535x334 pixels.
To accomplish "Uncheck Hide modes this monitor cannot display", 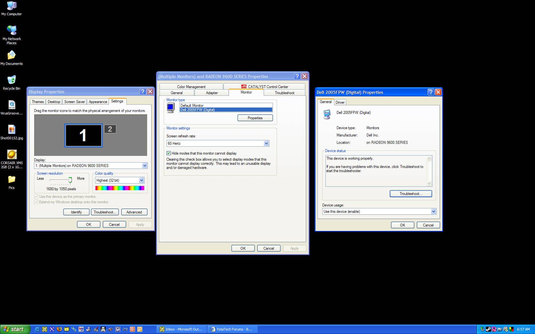I will click(169, 153).
